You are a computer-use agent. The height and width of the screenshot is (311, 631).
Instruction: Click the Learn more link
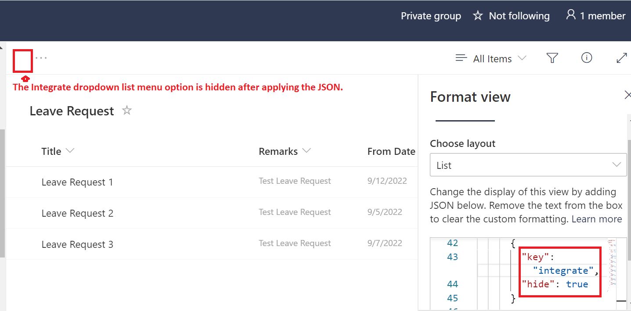[x=597, y=219]
